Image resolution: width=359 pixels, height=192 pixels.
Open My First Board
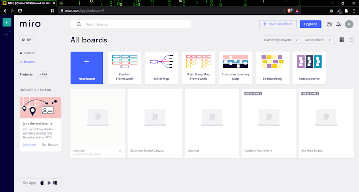coord(326,123)
